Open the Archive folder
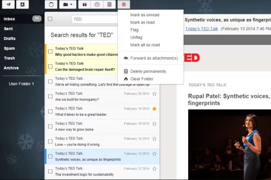Image resolution: width=271 pixels, height=180 pixels. click(11, 68)
